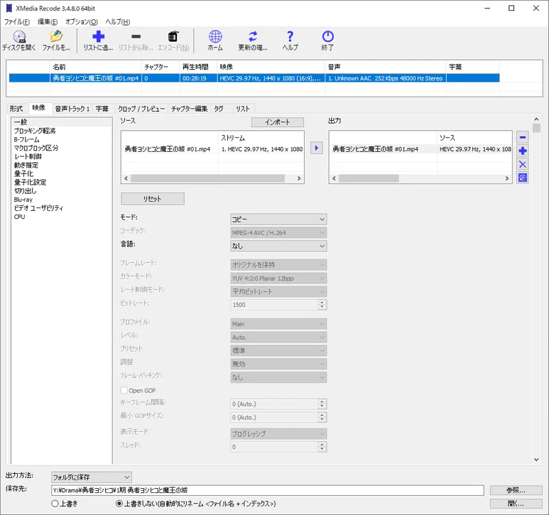Expand the Language (言語) dropdown showing なし
Viewport: 549px width, 515px height.
click(x=278, y=246)
